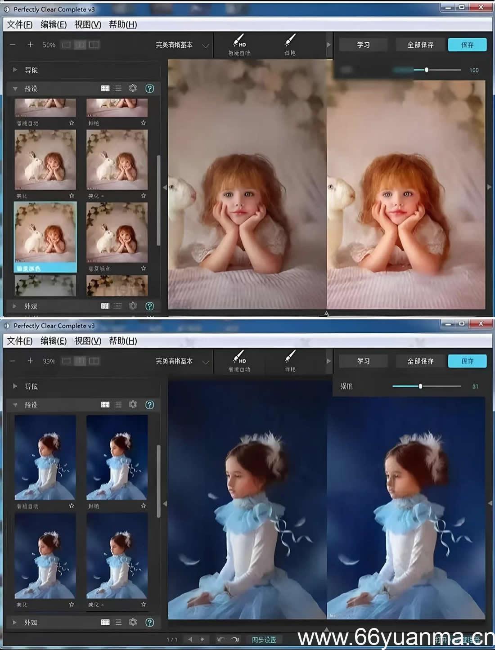Zoom out with minus icon in lower window
This screenshot has height=650, width=495.
click(x=13, y=361)
